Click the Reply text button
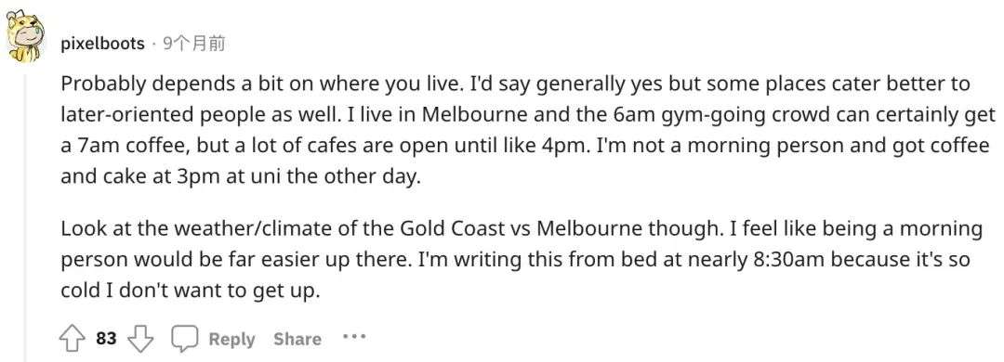The width and height of the screenshot is (1004, 362). (x=231, y=339)
